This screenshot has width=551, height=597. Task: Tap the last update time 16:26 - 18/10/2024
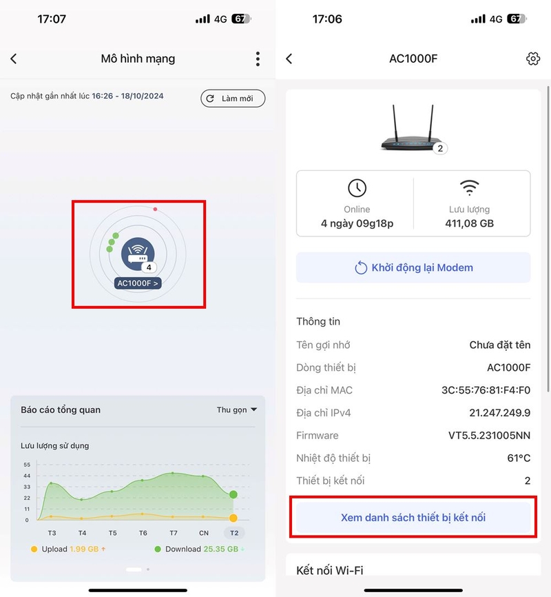click(x=127, y=96)
